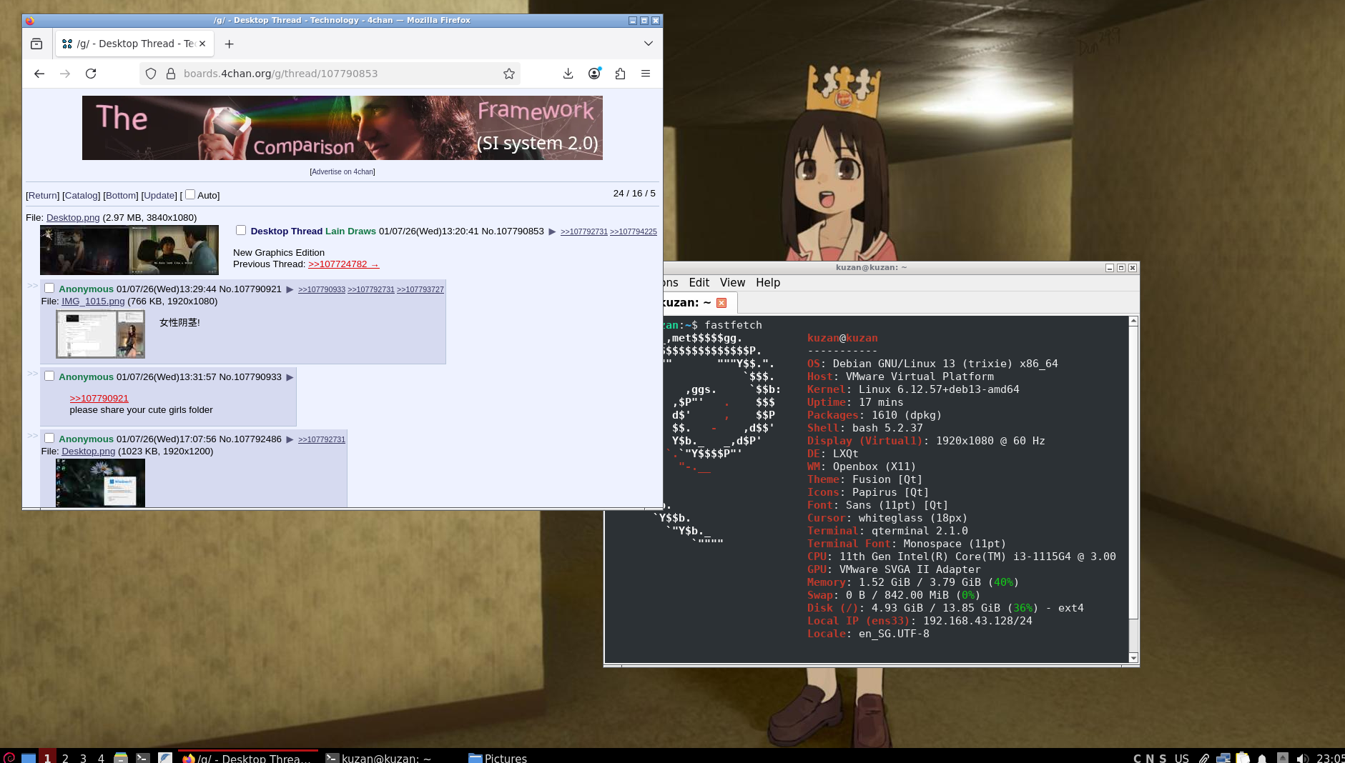Close the kuzan: ~ terminal tab
This screenshot has width=1345, height=763.
(721, 303)
